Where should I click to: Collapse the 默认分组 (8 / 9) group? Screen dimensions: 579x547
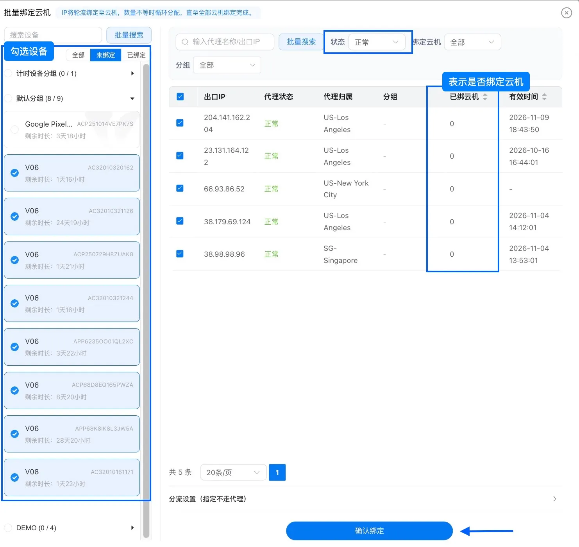click(x=132, y=98)
